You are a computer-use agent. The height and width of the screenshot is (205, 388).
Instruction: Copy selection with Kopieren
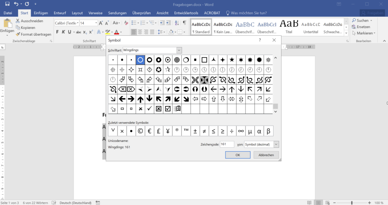pos(25,27)
